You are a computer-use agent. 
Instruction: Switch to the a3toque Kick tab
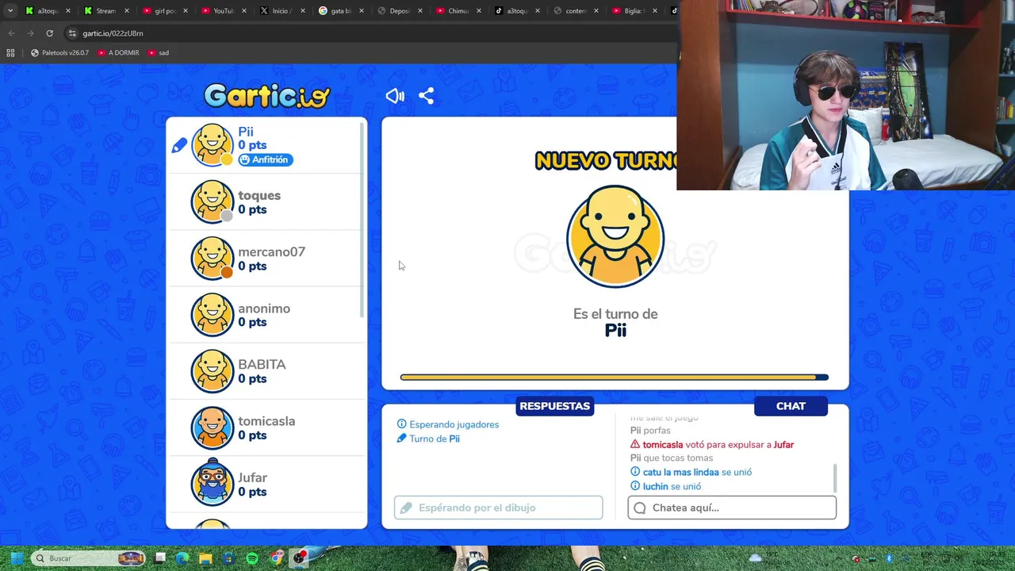point(48,11)
